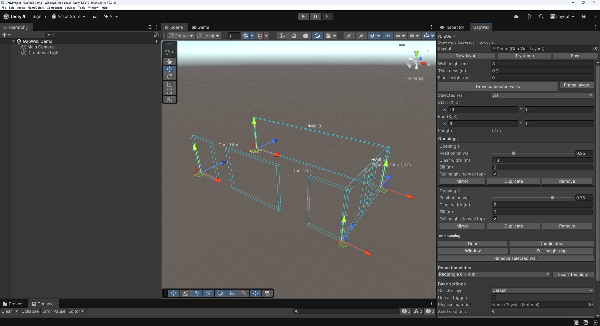Click the Try demo button

pos(524,56)
